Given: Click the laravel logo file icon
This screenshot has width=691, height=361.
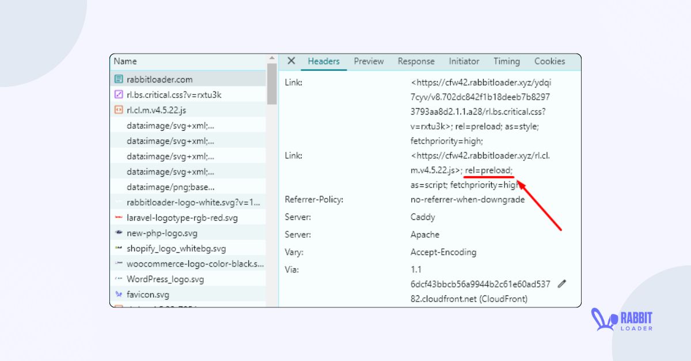Looking at the screenshot, I should (x=119, y=218).
